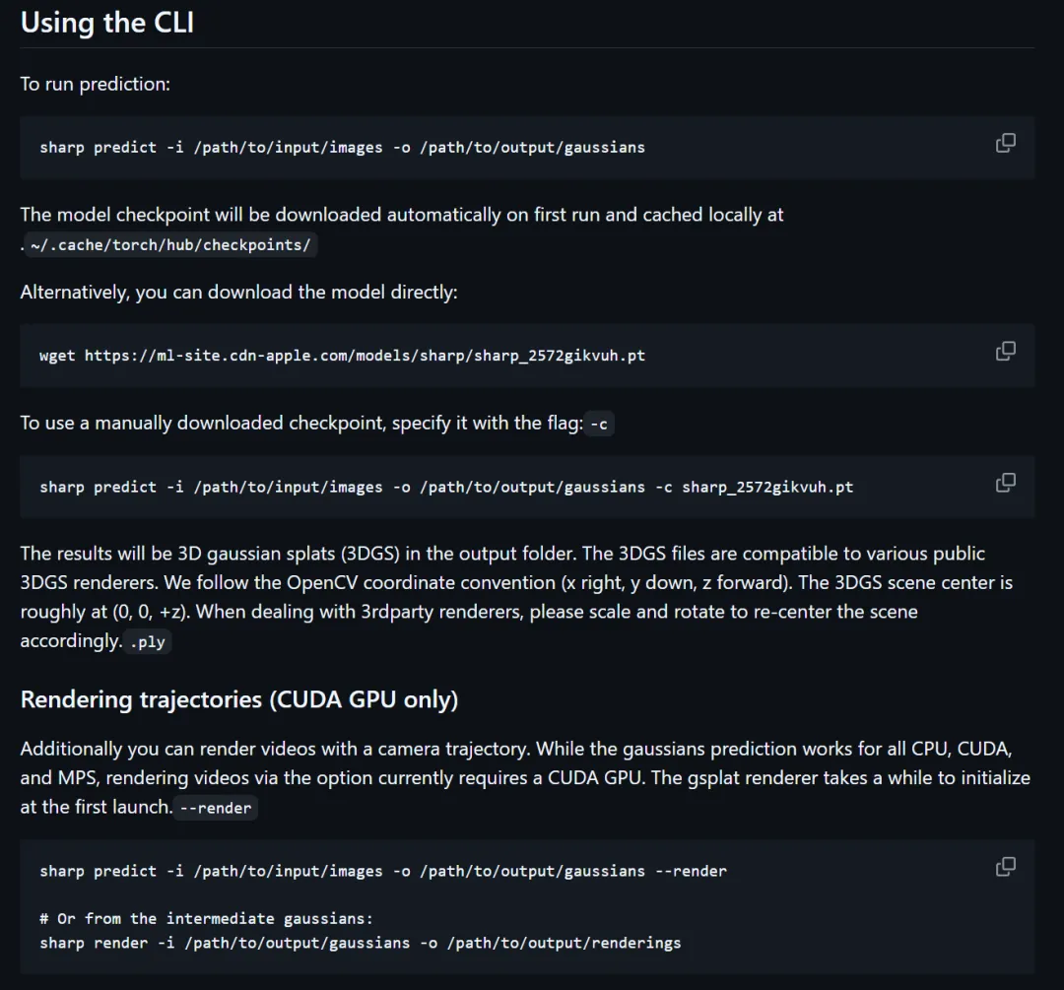Click the ml-site.cdn-apple.com model URL
This screenshot has height=990, width=1064.
[365, 355]
